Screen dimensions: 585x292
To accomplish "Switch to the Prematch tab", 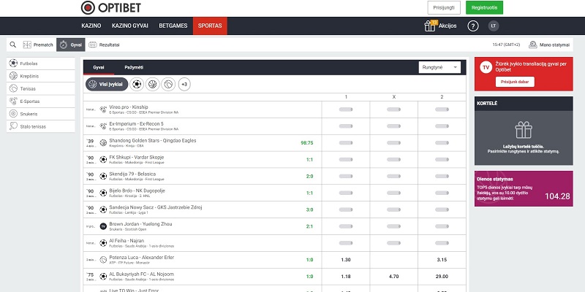I will (x=38, y=45).
